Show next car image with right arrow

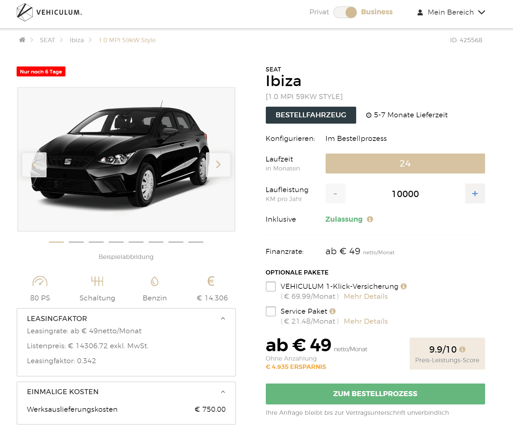[x=218, y=165]
